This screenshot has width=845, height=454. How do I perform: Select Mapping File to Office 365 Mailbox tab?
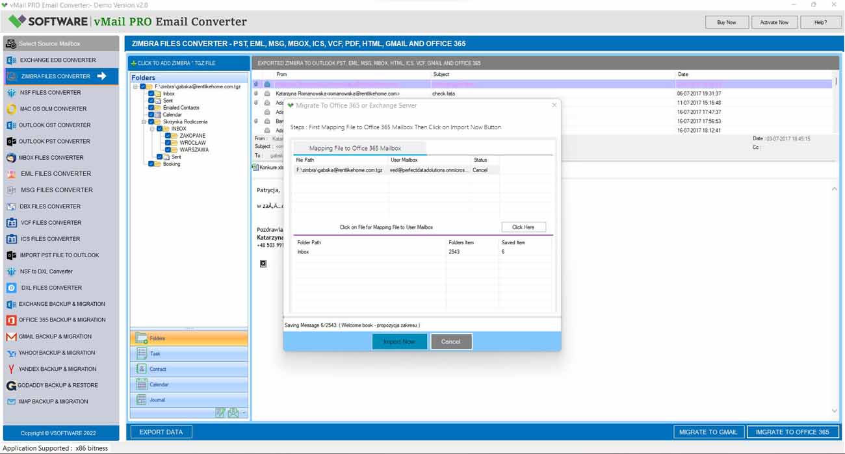[359, 148]
